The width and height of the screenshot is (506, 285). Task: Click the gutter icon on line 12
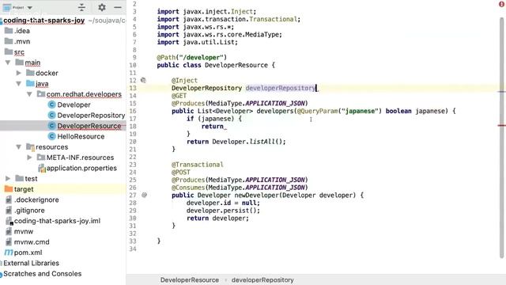(143, 80)
